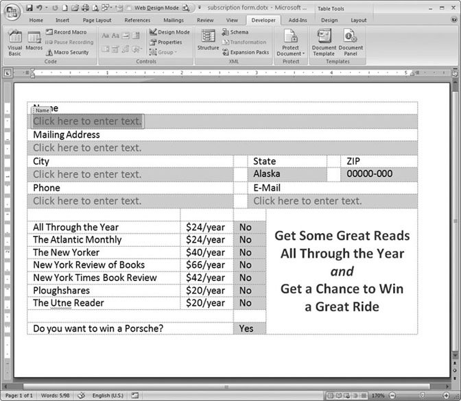Expand Customize Quick Access Toolbar arrow
Image resolution: width=461 pixels, height=401 pixels.
coord(200,8)
